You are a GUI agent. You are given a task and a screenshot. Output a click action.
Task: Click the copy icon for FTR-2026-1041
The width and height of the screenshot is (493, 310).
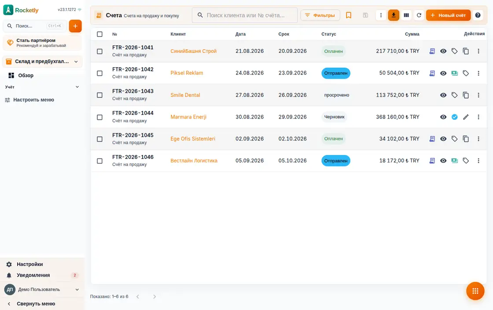(466, 51)
